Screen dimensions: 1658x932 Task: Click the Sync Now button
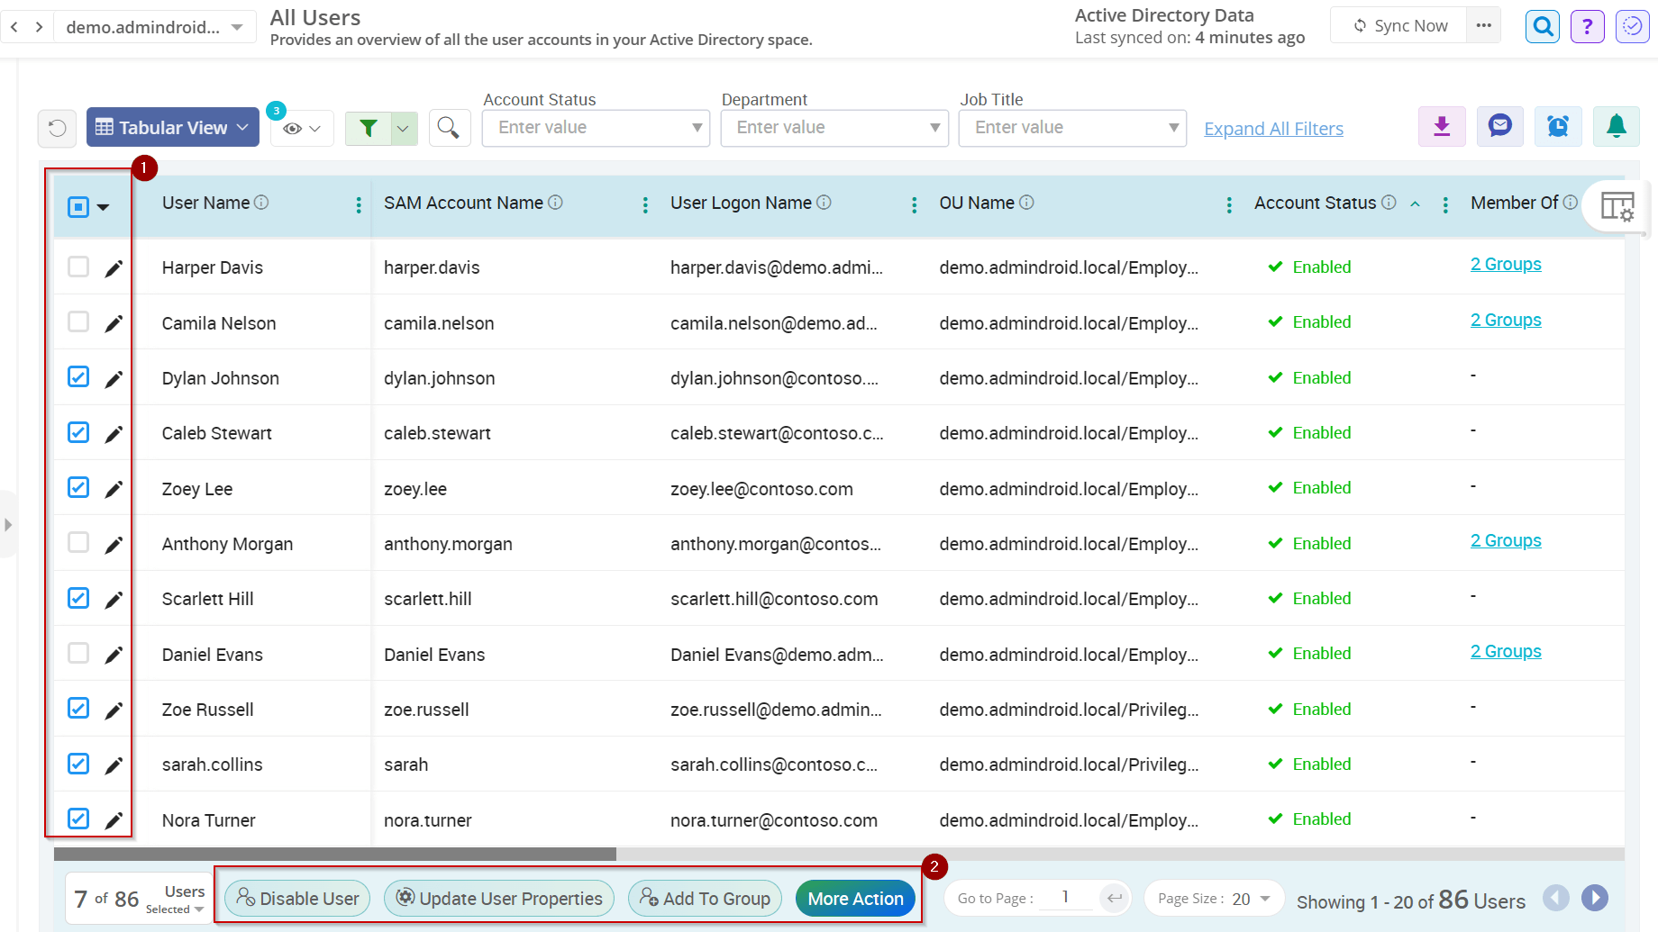tap(1399, 25)
